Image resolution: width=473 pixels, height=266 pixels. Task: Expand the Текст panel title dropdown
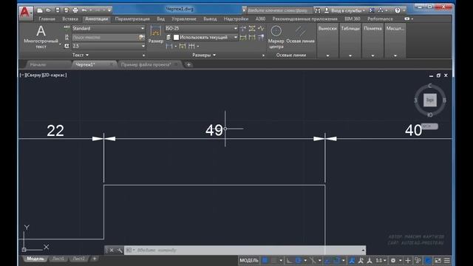point(81,55)
